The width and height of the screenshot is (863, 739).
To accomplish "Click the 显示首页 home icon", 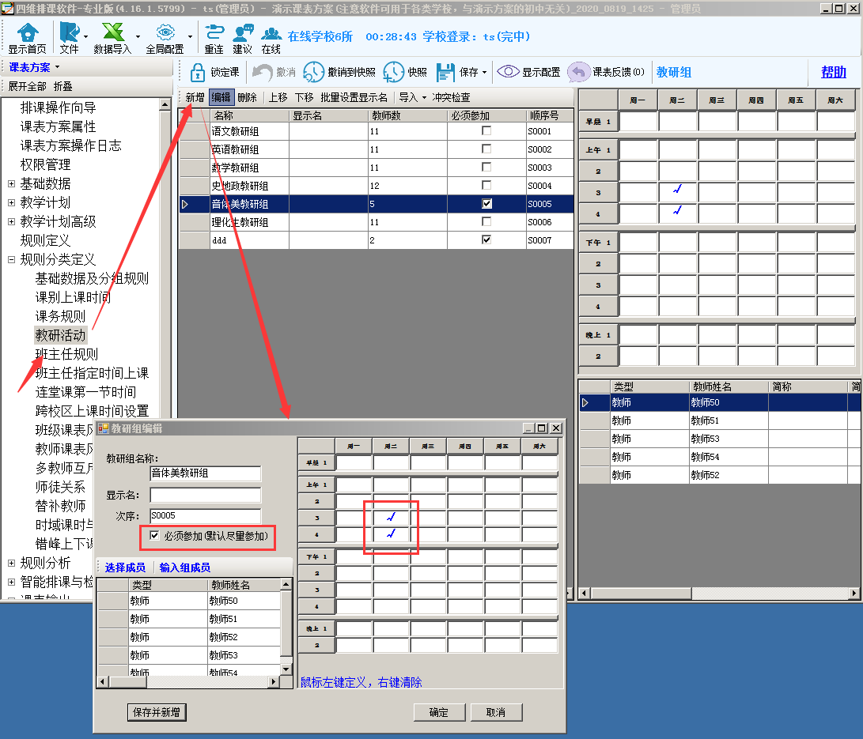I will click(x=28, y=32).
